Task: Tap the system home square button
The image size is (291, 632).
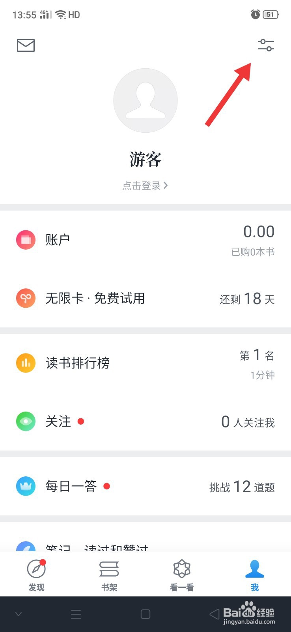Action: 145,614
